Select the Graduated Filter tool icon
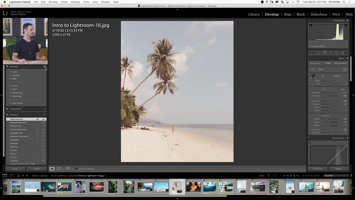The height and width of the screenshot is (200, 355). [x=330, y=53]
